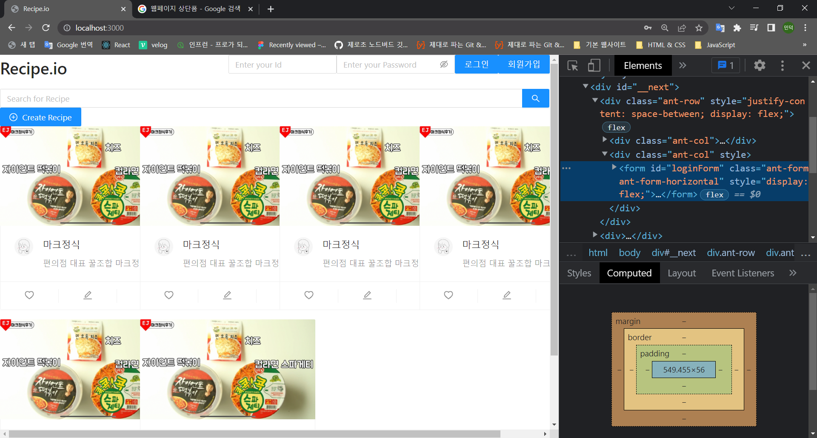Activate DevTools inspect element picker

coord(573,65)
